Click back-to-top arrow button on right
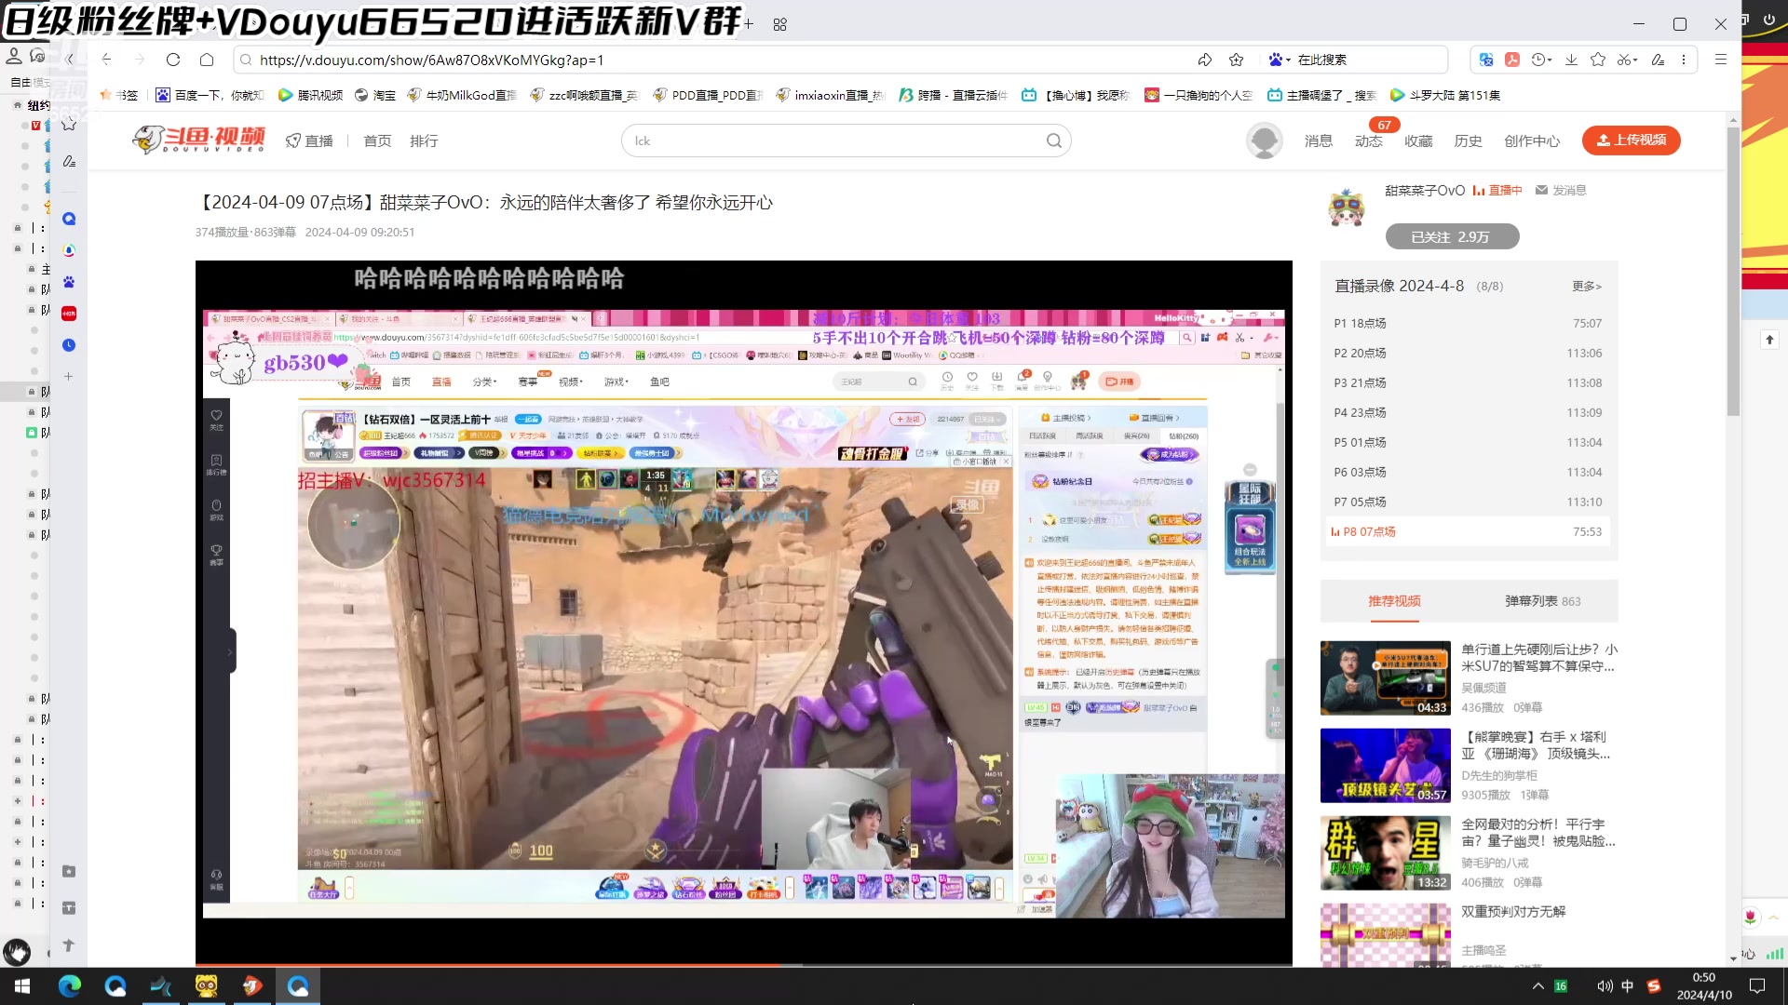Image resolution: width=1788 pixels, height=1005 pixels. point(1769,340)
